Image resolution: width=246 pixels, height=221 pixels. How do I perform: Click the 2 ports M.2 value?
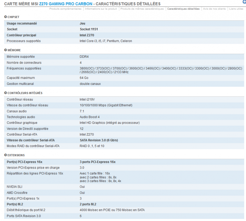point(88,204)
